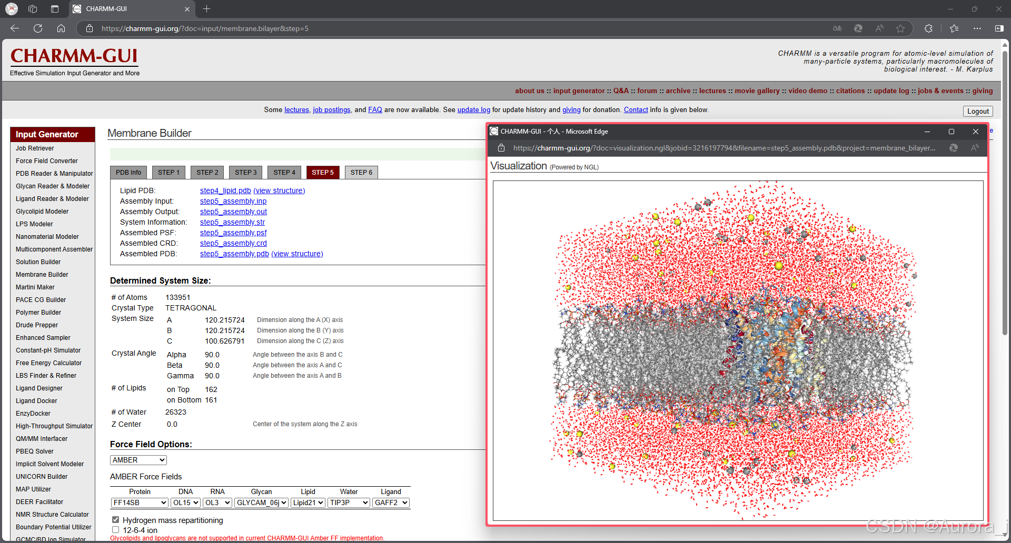1011x543 pixels.
Task: Open the step5_assembly.inp link
Action: tap(233, 201)
